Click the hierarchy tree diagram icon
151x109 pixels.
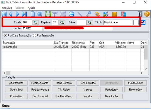coord(106,14)
